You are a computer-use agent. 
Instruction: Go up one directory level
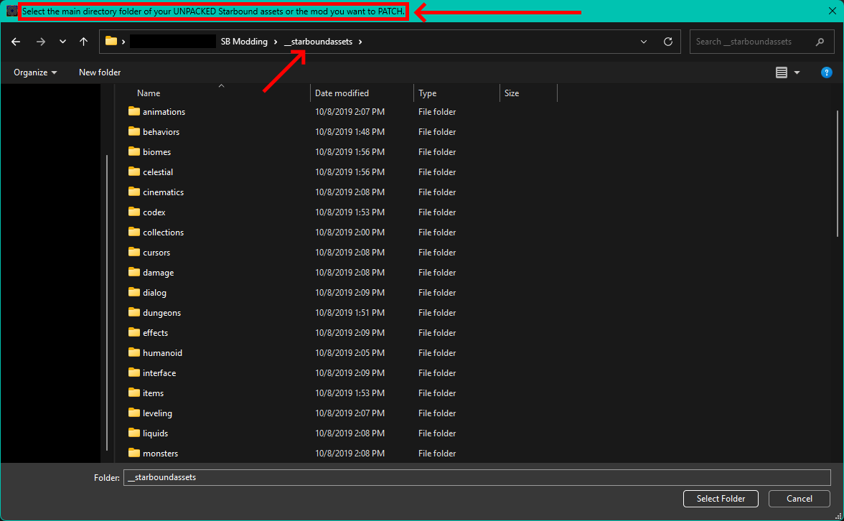83,42
